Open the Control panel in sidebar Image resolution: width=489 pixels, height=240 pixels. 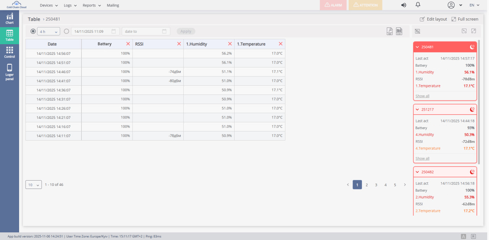[x=10, y=52]
